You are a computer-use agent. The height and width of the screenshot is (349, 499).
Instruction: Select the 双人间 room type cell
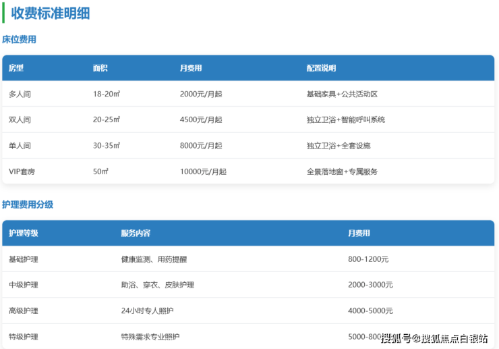coord(20,119)
